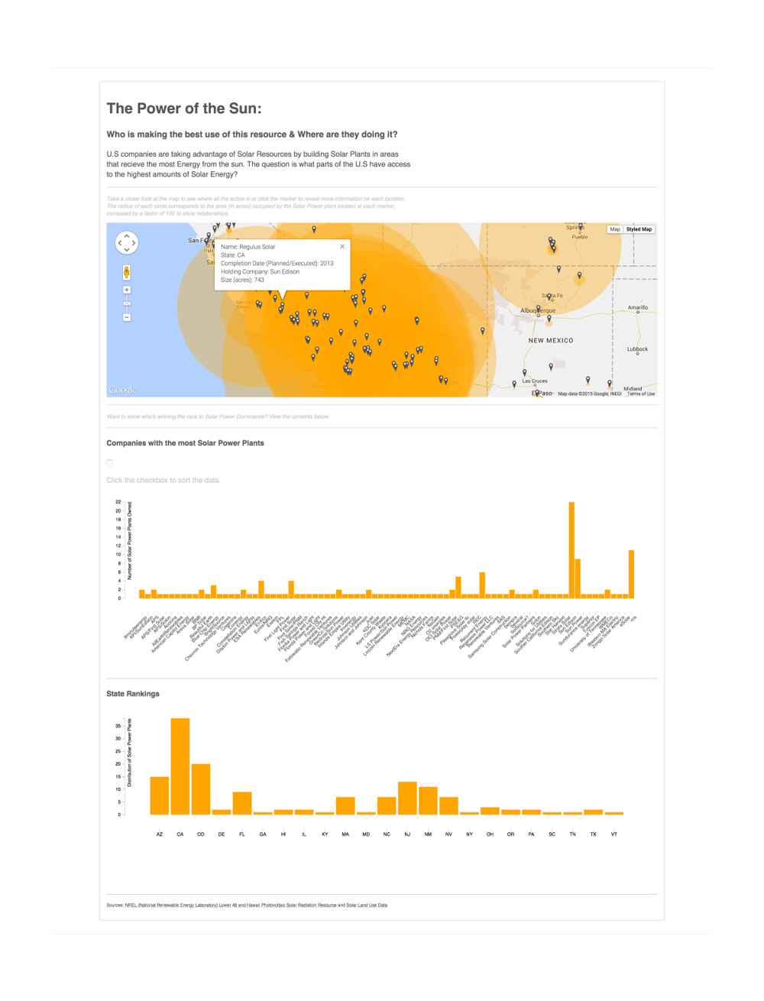Click the marker at Albuquerque
This screenshot has width=764, height=1001.
(539, 309)
